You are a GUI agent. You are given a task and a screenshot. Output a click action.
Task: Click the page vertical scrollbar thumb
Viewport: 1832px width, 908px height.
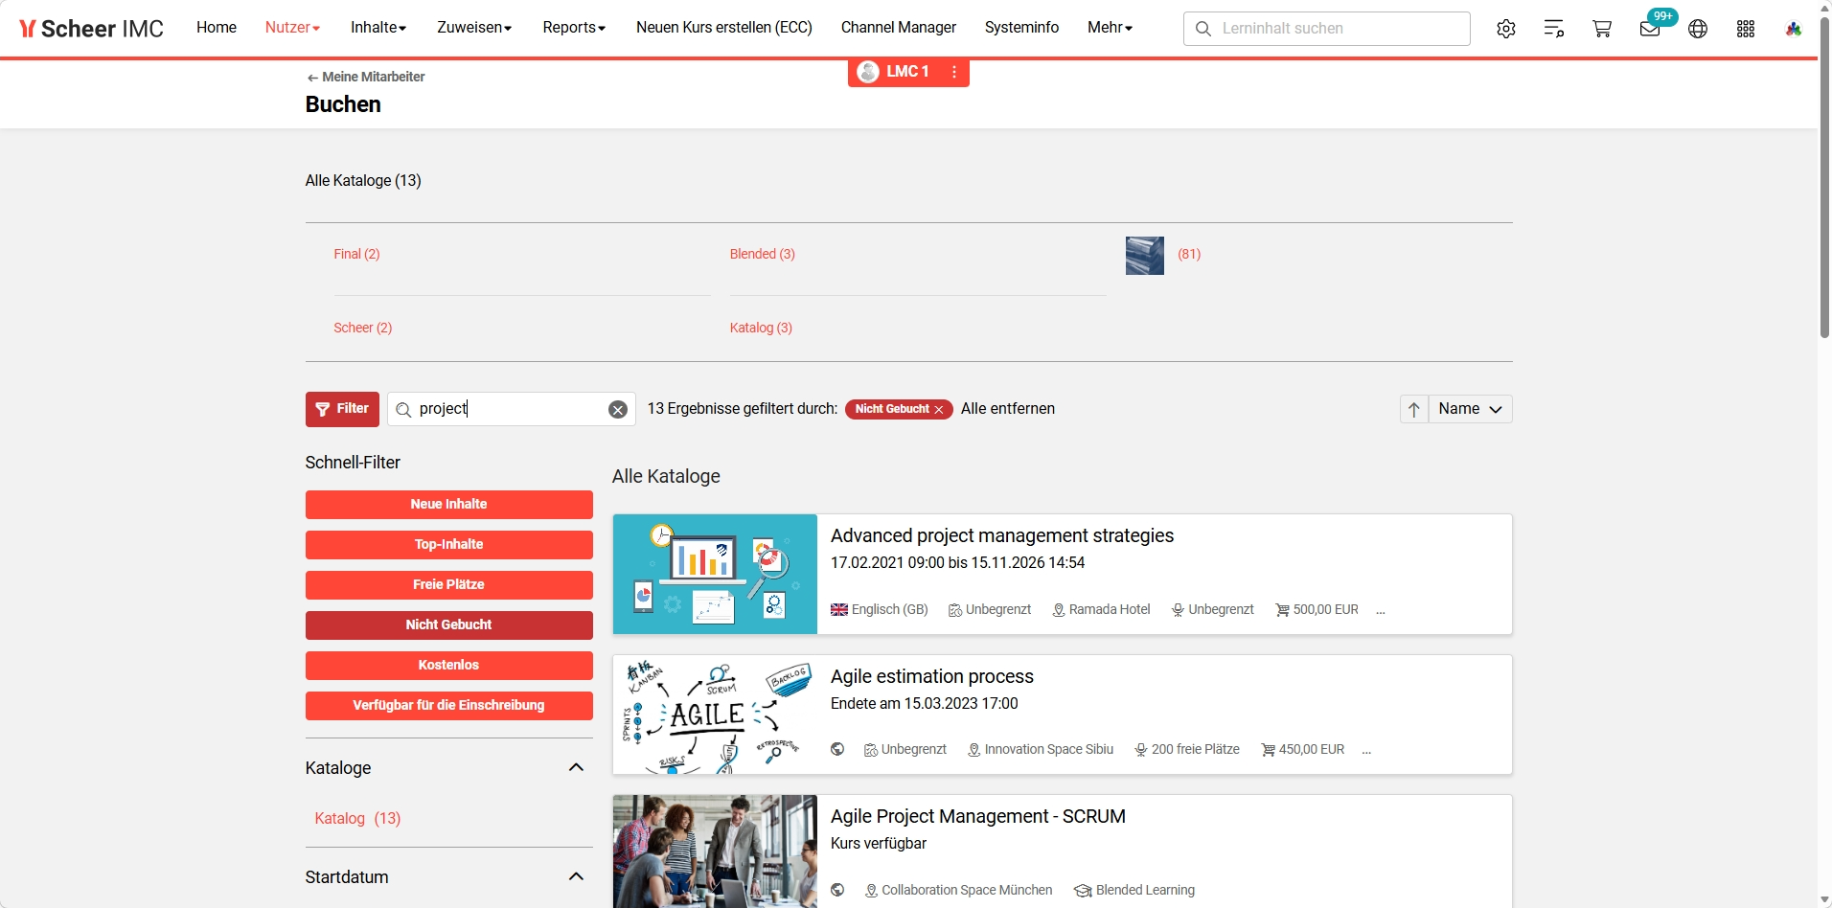1824,177
